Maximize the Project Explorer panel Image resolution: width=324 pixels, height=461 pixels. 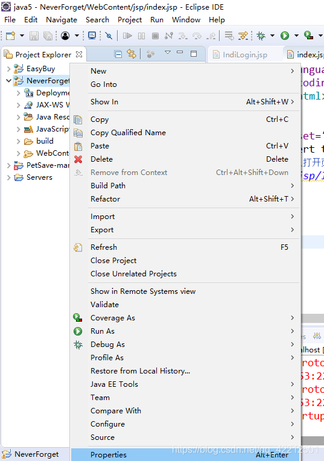[194, 54]
